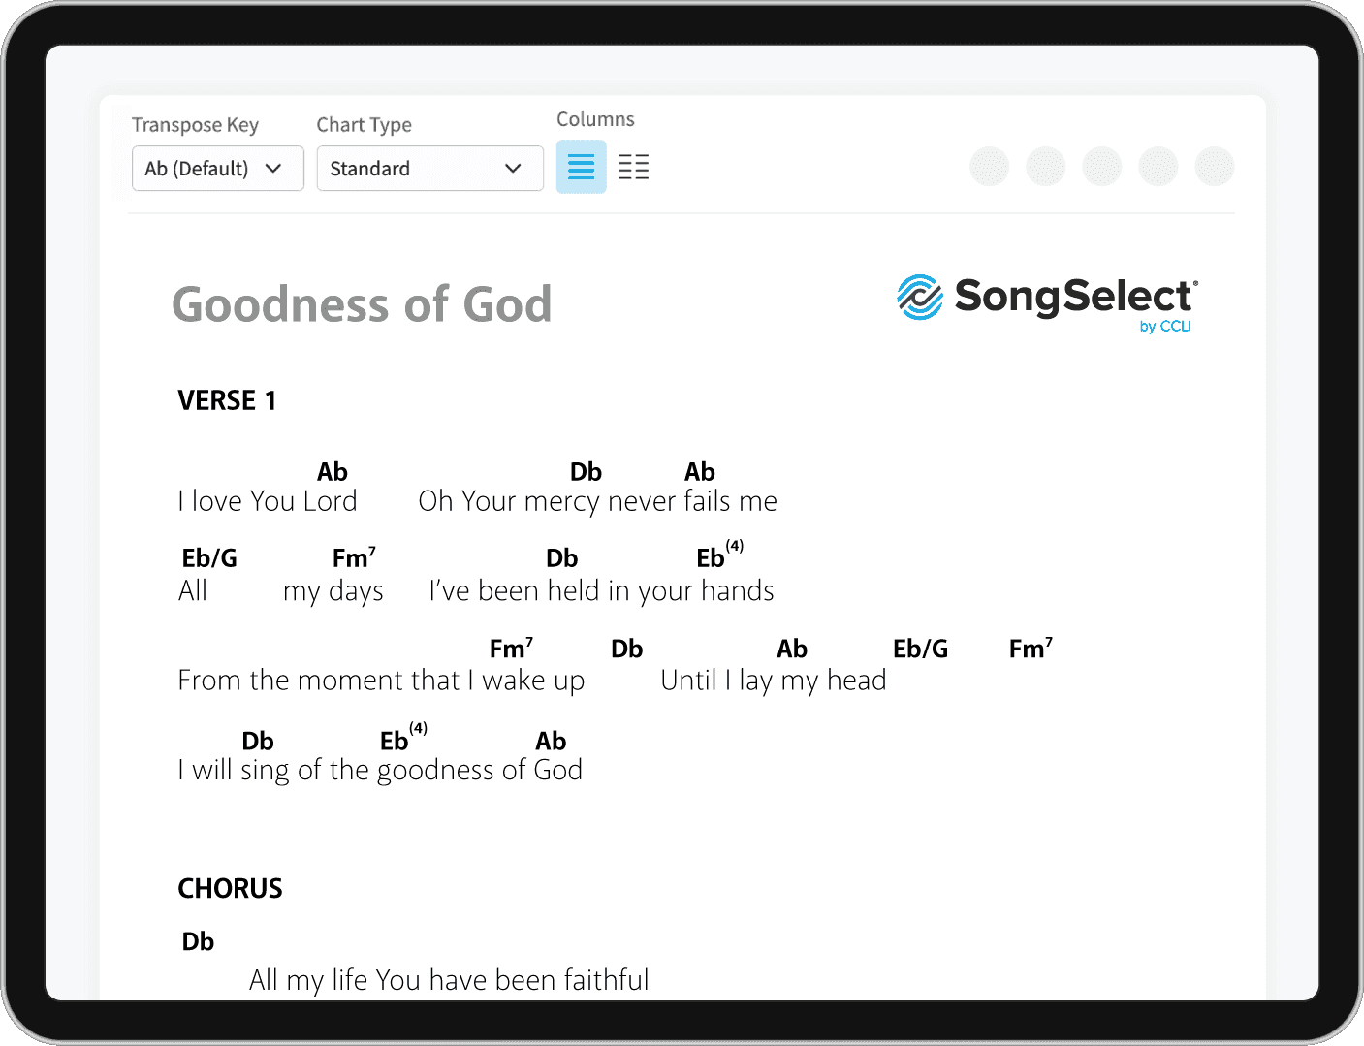Select the Ab chord above 'I love You Lord'
Viewport: 1364px width, 1046px height.
[332, 472]
